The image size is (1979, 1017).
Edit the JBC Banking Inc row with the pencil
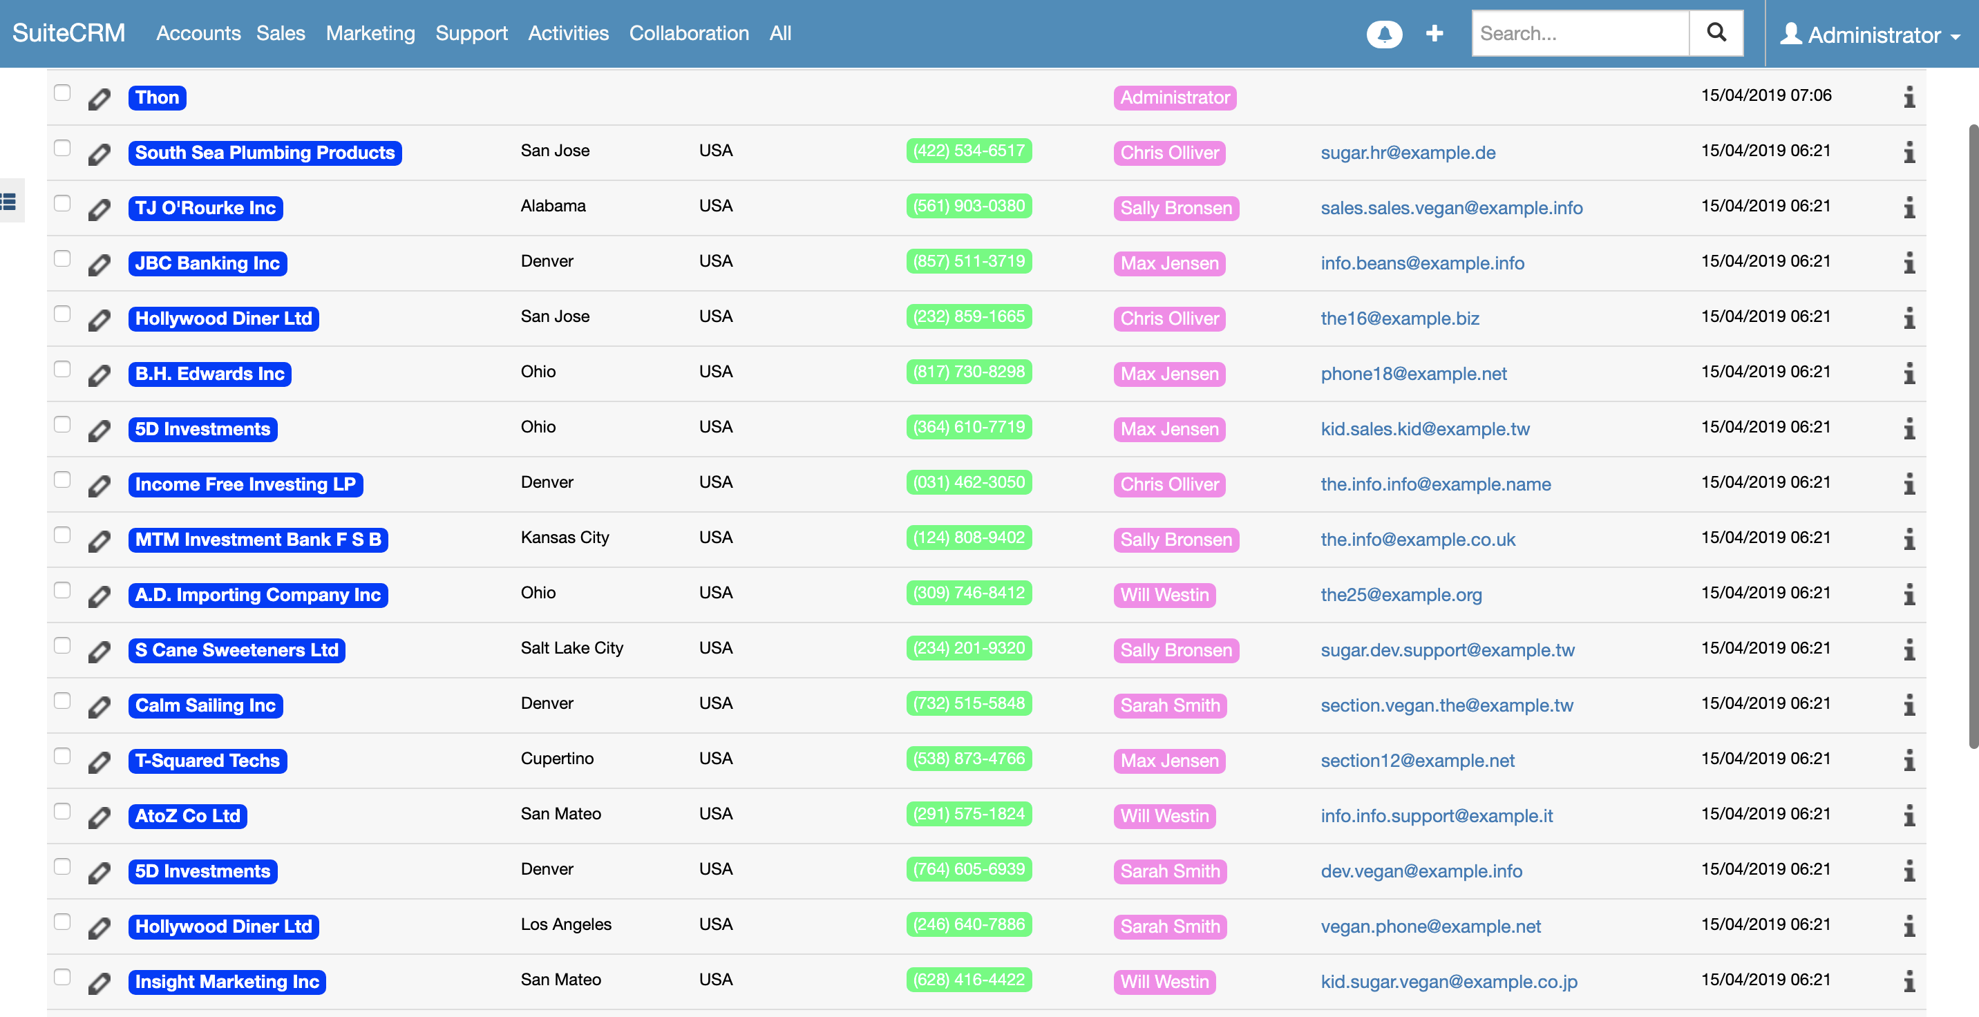[x=99, y=263]
